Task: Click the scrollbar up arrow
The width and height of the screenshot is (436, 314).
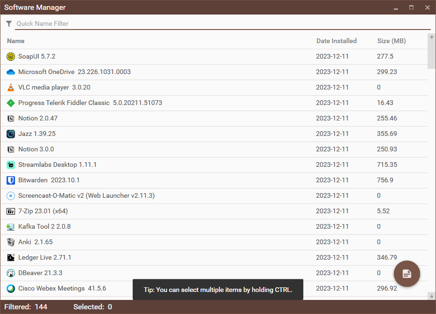Action: coord(432,37)
